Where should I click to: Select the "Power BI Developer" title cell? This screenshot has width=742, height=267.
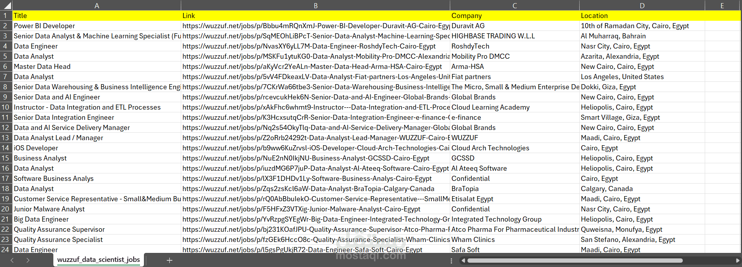[97, 26]
